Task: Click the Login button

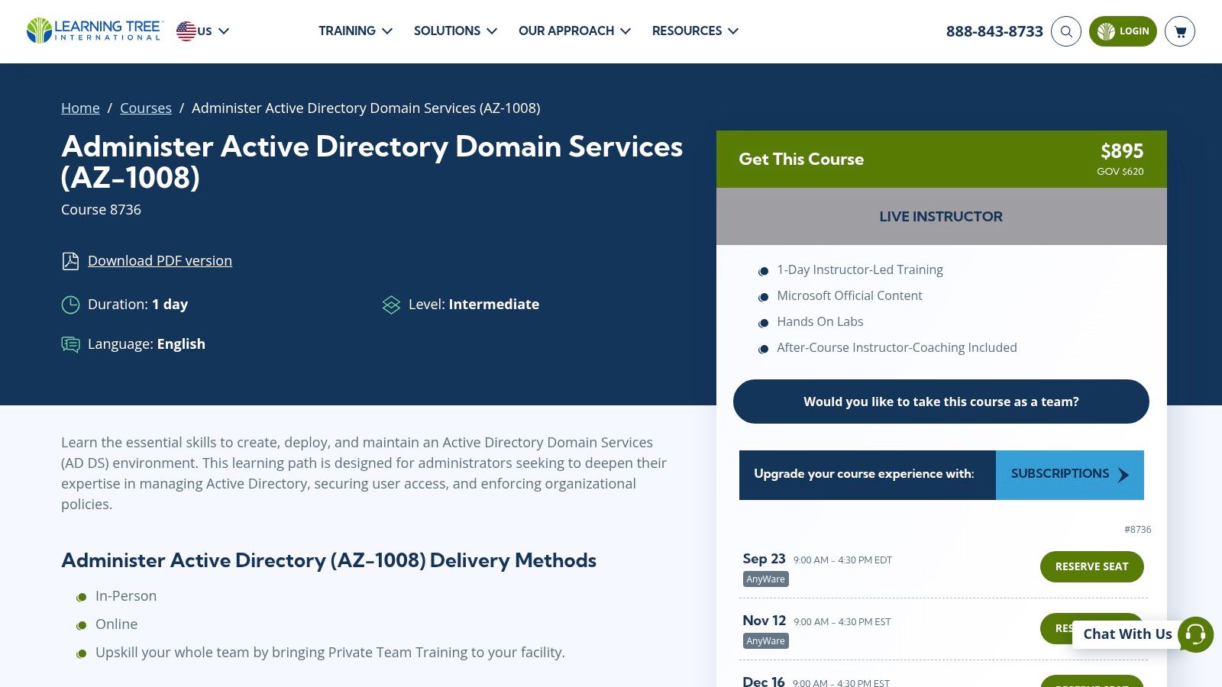Action: pyautogui.click(x=1123, y=31)
